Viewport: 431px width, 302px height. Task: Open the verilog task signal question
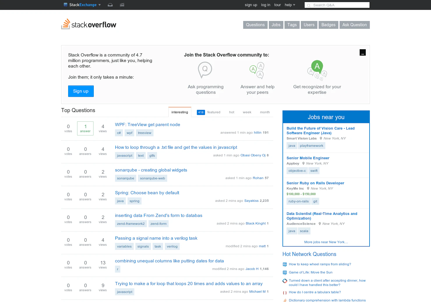pyautogui.click(x=156, y=238)
